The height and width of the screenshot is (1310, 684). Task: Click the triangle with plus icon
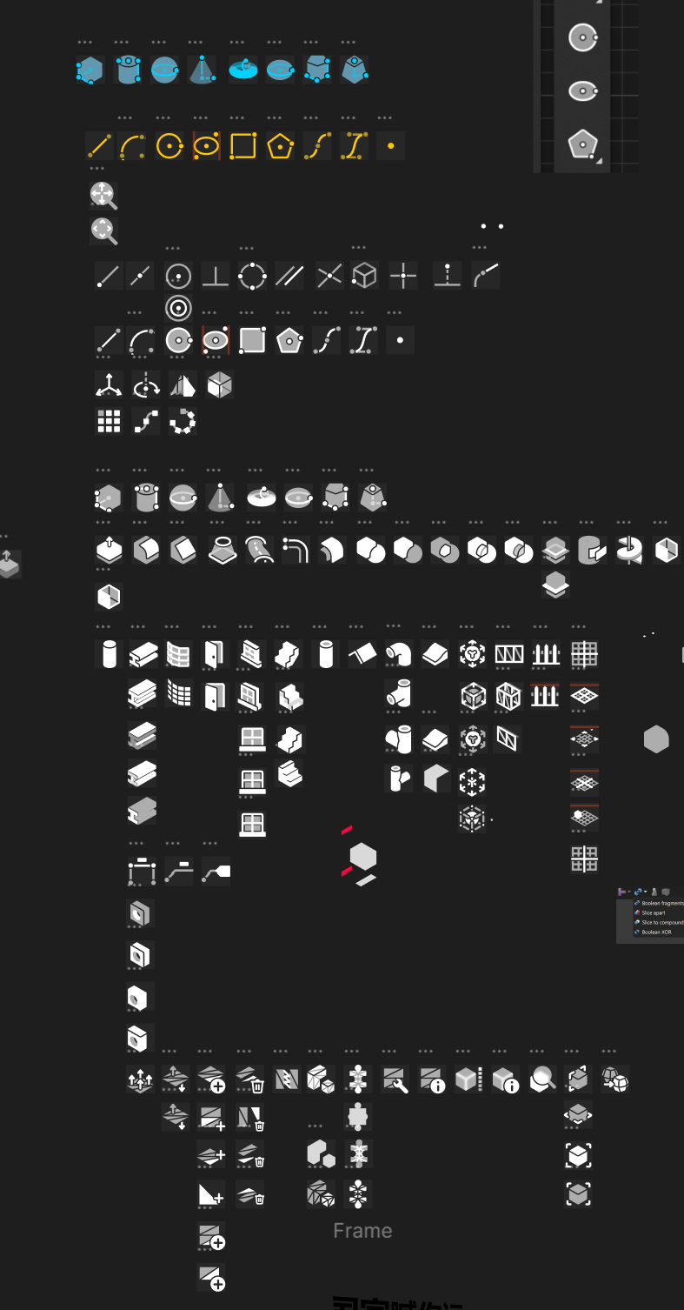211,1193
